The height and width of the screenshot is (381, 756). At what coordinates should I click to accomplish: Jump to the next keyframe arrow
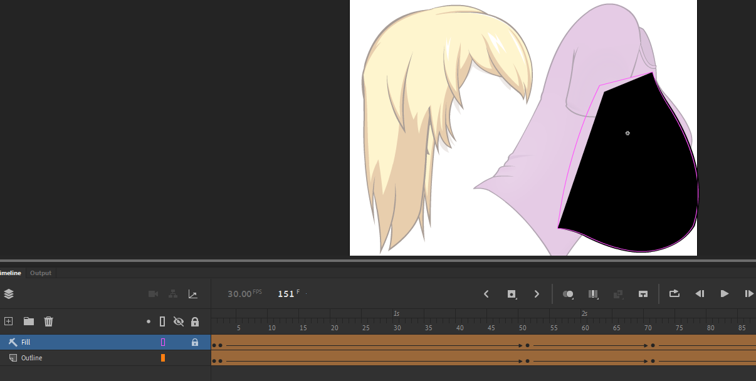click(537, 294)
